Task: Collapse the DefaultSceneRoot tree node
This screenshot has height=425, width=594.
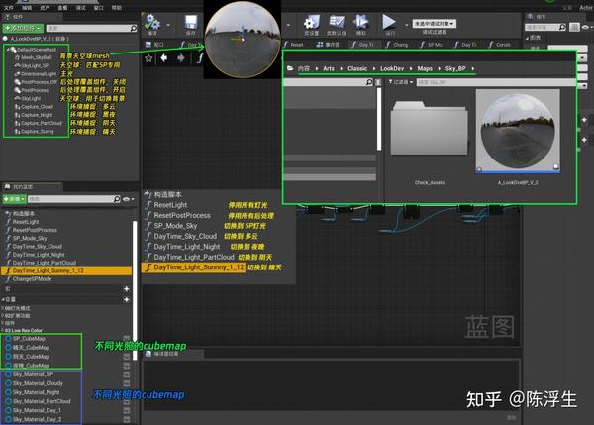Action: (x=8, y=50)
